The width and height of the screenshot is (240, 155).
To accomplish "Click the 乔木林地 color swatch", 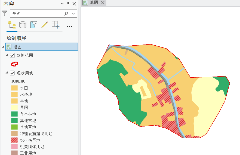I will [14, 114].
